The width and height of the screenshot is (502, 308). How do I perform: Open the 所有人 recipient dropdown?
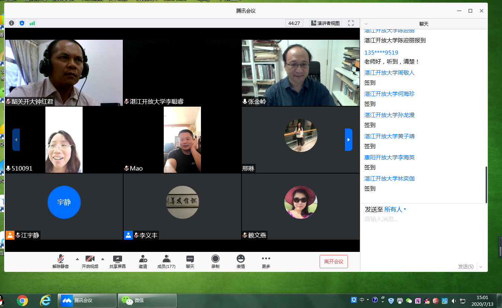[395, 210]
